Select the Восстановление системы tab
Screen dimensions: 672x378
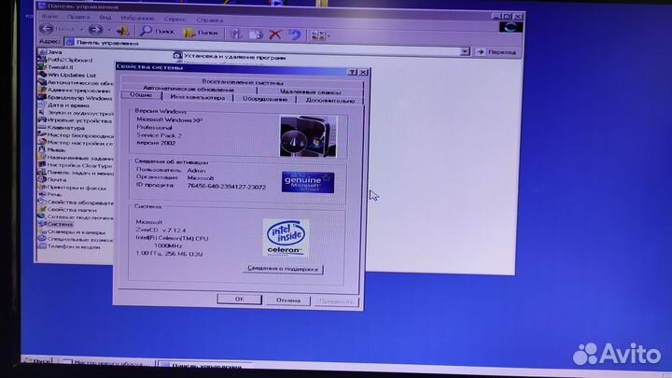coord(243,82)
